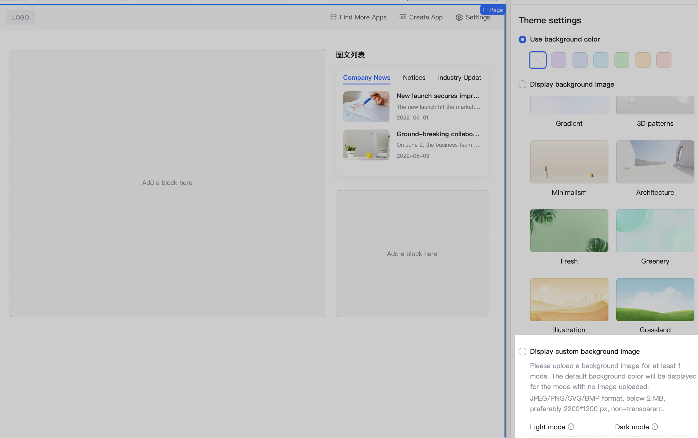Select the Grassland background image
Viewport: 698px width, 438px height.
coord(655,299)
